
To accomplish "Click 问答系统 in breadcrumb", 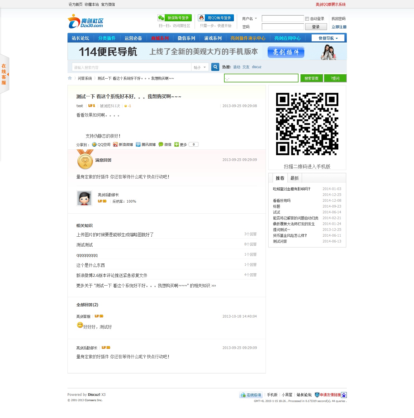I will pyautogui.click(x=85, y=78).
